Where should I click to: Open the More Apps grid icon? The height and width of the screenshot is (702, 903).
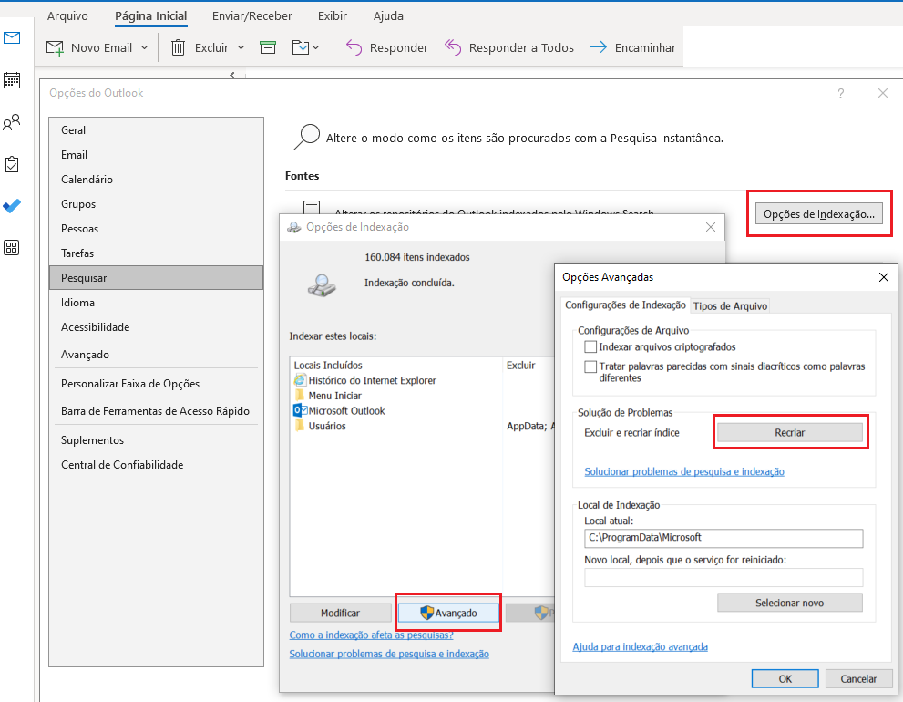[x=12, y=248]
